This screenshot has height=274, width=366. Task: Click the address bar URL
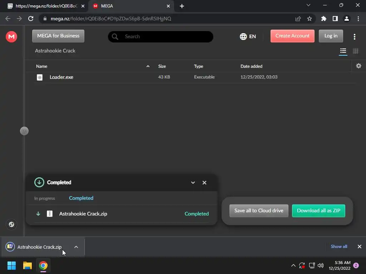tap(111, 19)
